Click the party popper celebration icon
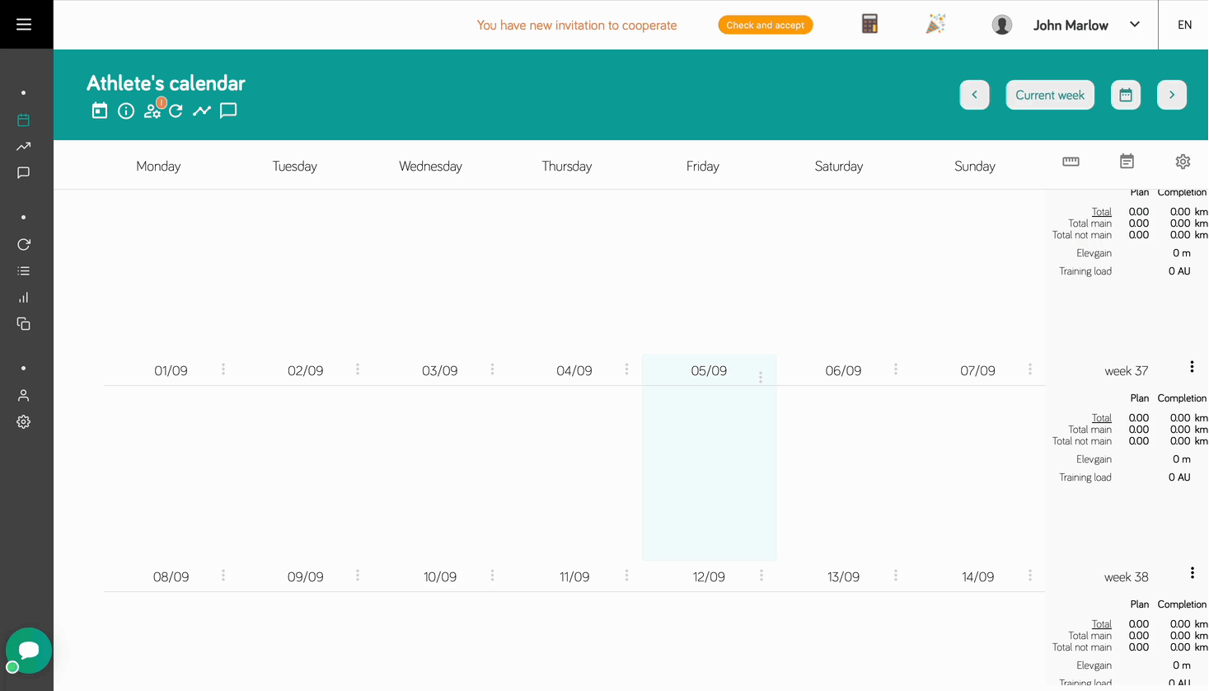Image resolution: width=1209 pixels, height=691 pixels. click(x=935, y=25)
